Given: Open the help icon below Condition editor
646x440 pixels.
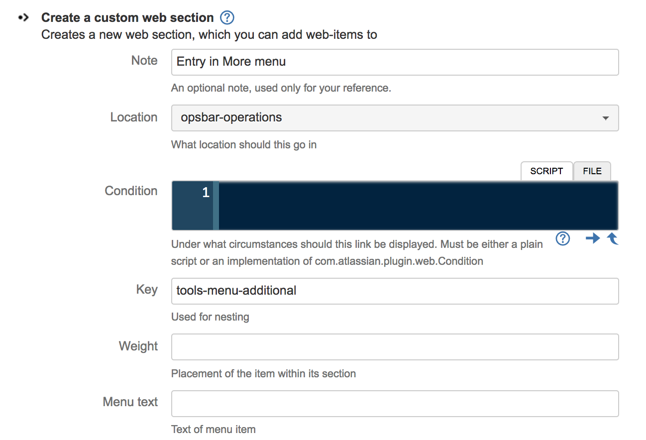Looking at the screenshot, I should click(562, 239).
